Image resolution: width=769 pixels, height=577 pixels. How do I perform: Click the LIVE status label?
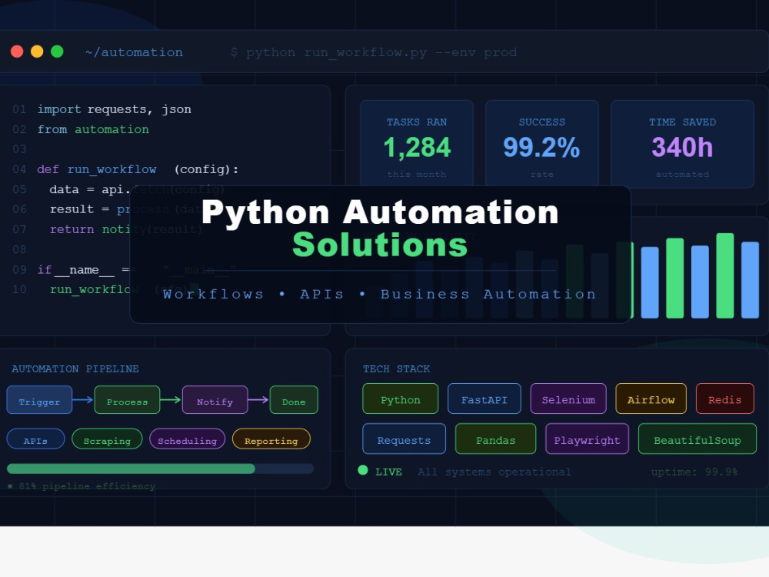tap(388, 472)
